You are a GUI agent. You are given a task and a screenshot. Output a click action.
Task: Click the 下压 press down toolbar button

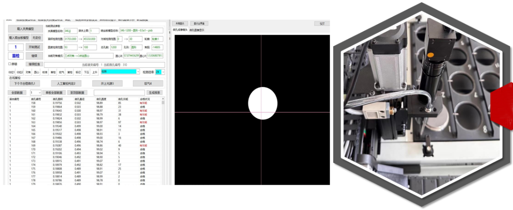(86, 72)
